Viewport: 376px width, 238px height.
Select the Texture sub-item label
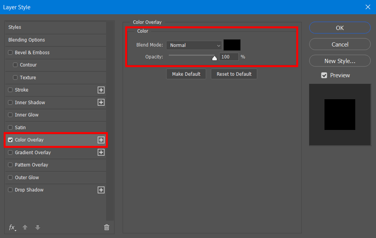[x=28, y=78]
